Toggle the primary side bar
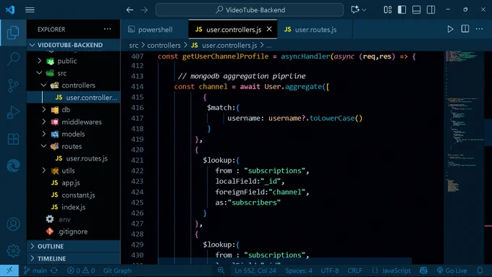 click(402, 10)
